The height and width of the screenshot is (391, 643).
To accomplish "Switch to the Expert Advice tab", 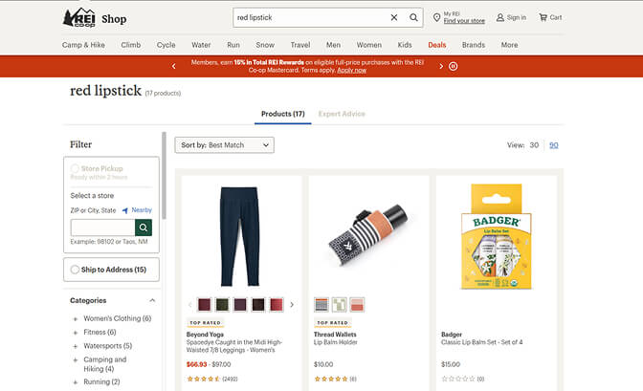I will [342, 114].
